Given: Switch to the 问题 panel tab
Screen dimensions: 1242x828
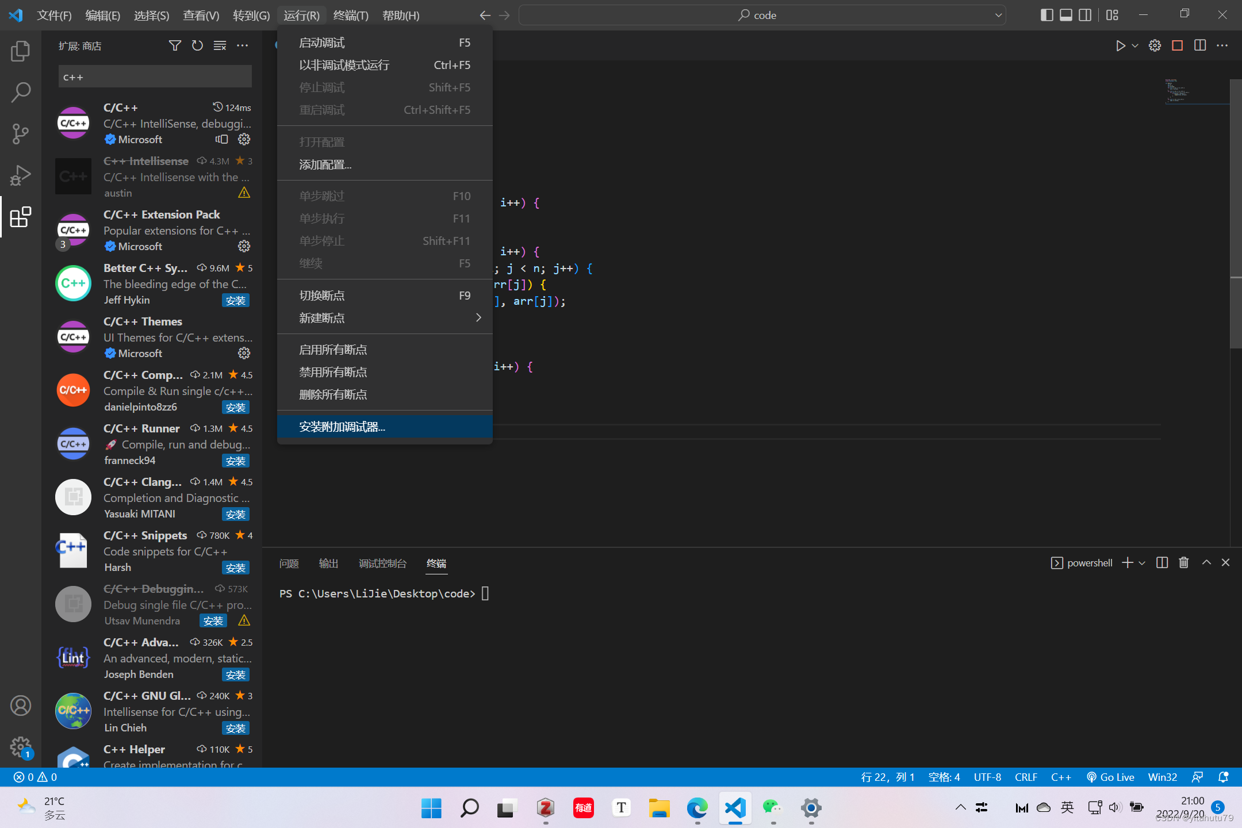Looking at the screenshot, I should 289,563.
